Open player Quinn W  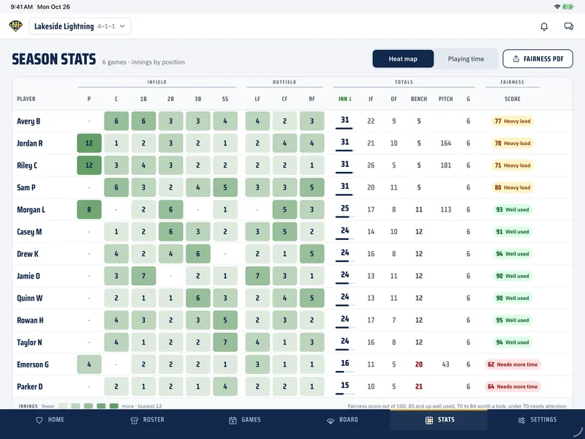tap(29, 298)
